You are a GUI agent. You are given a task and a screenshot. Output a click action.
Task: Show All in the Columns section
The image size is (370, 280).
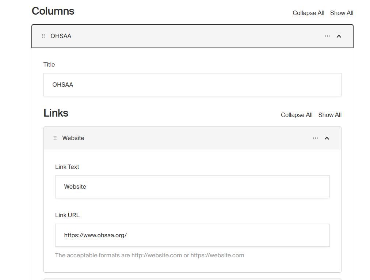click(x=342, y=13)
